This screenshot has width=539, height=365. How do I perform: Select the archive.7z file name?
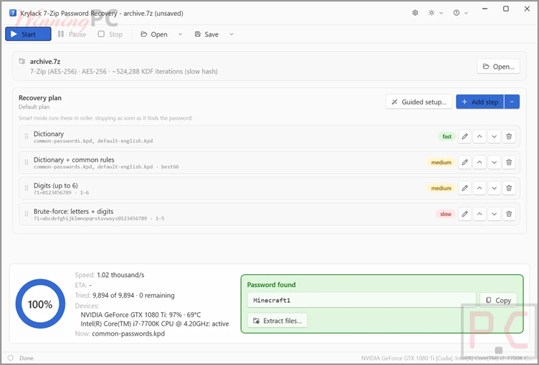pos(45,62)
